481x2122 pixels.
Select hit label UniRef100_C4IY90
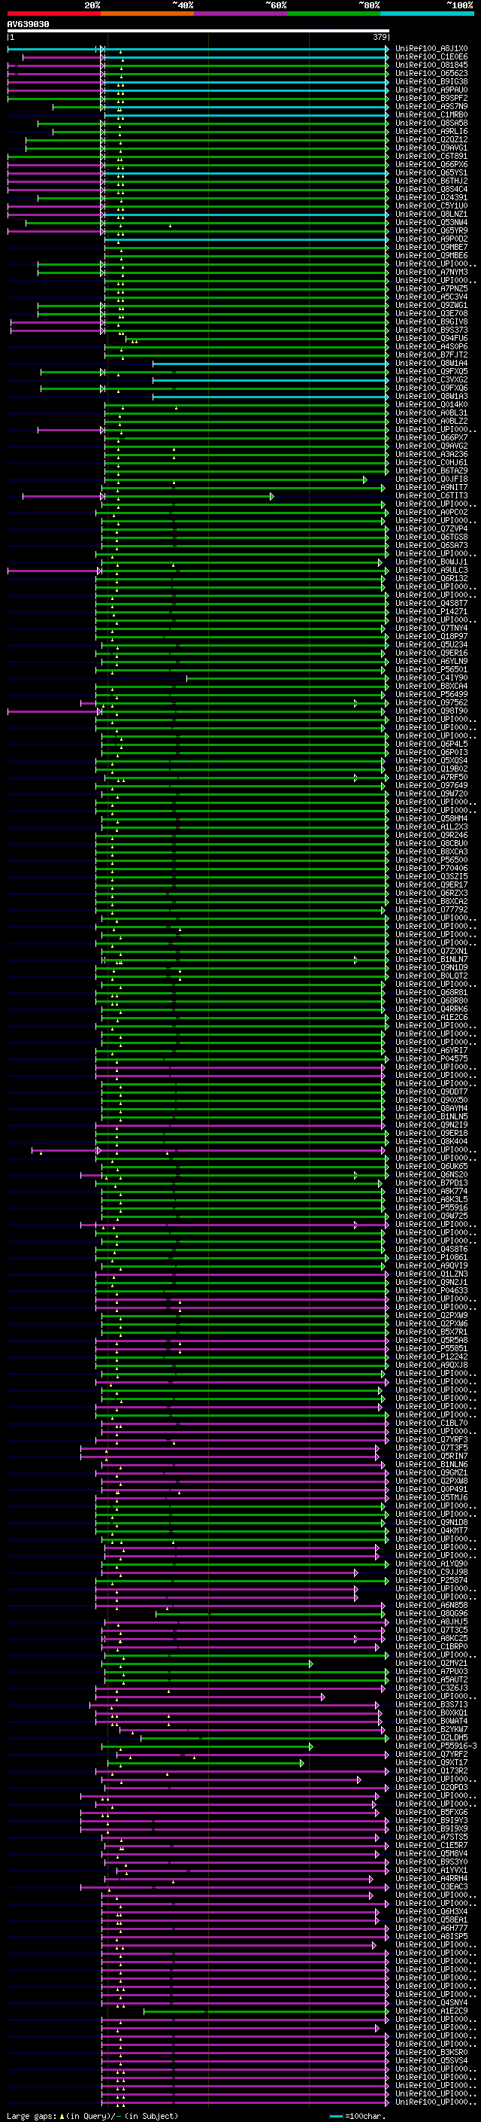(431, 678)
